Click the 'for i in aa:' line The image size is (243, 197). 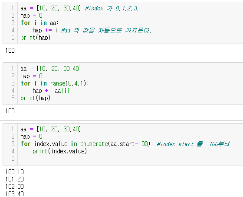[39, 23]
